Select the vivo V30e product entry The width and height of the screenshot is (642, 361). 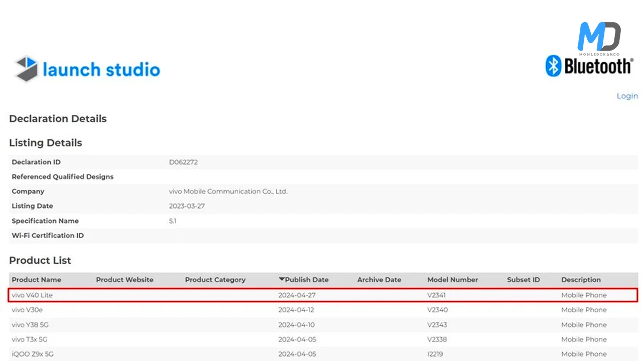[27, 310]
